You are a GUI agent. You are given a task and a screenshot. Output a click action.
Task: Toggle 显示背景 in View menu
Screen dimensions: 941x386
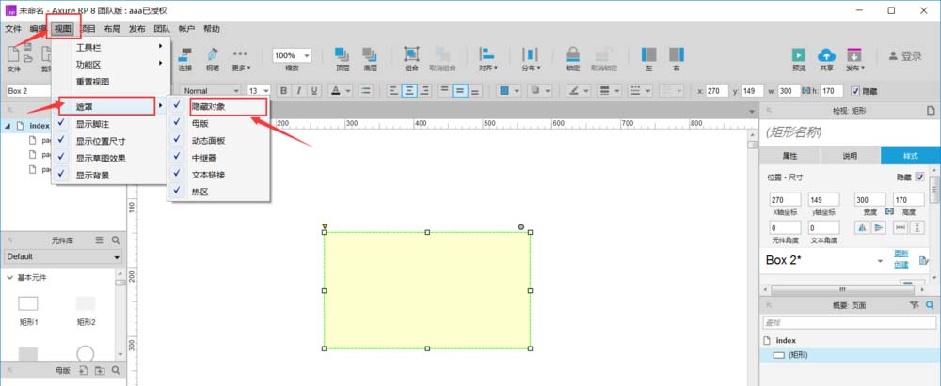(110, 176)
